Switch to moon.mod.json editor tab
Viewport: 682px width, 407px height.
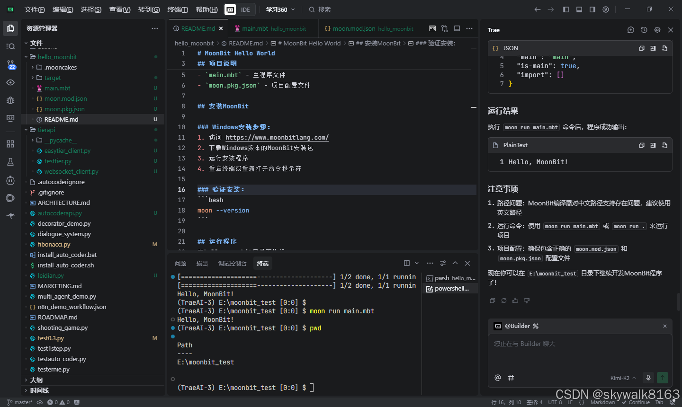(368, 28)
